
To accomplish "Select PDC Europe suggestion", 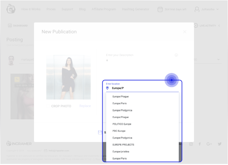I will [119, 131].
